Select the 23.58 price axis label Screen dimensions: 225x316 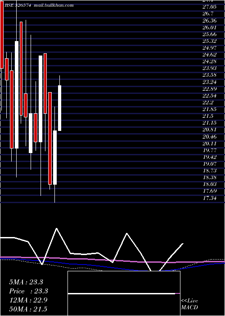(x=210, y=75)
